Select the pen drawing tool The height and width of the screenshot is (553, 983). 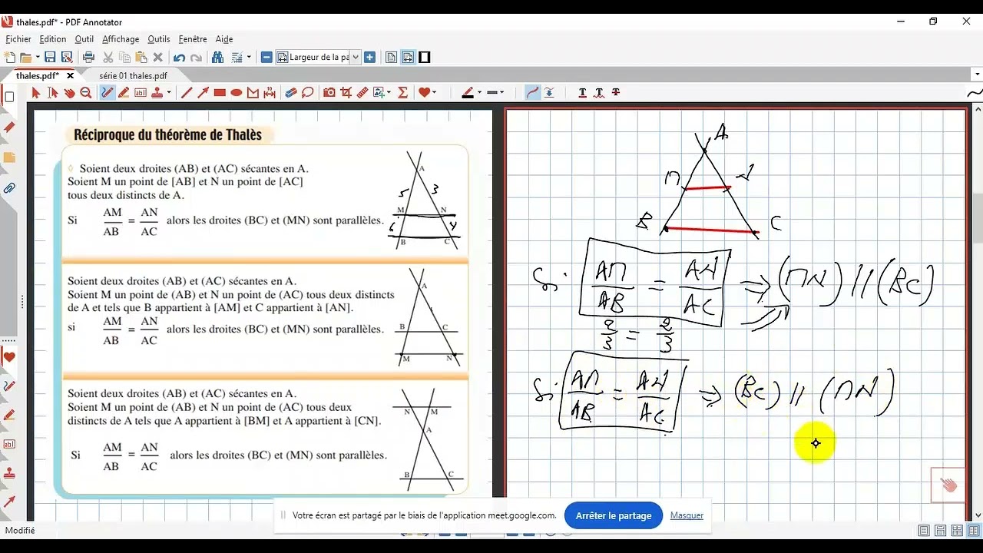point(107,93)
